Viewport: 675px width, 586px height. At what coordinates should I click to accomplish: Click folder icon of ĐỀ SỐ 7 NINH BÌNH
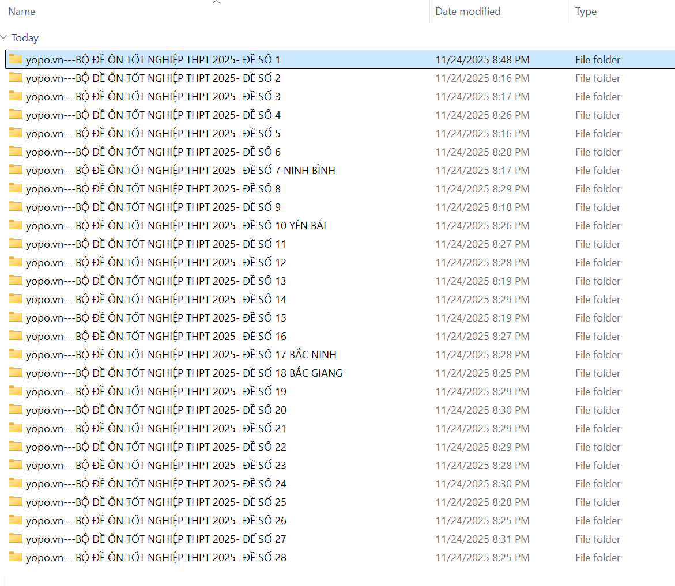click(x=16, y=170)
